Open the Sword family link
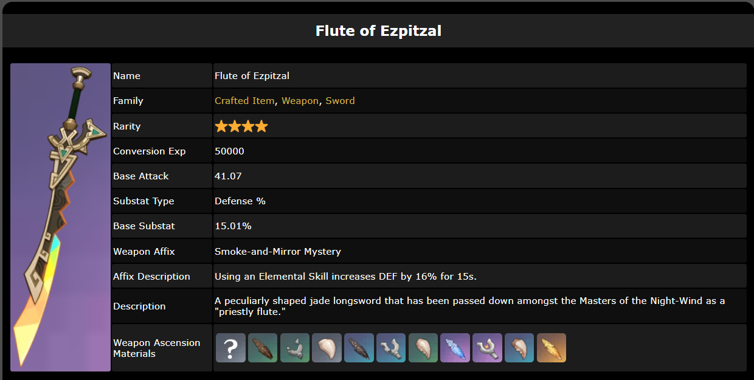The width and height of the screenshot is (754, 380). 340,101
